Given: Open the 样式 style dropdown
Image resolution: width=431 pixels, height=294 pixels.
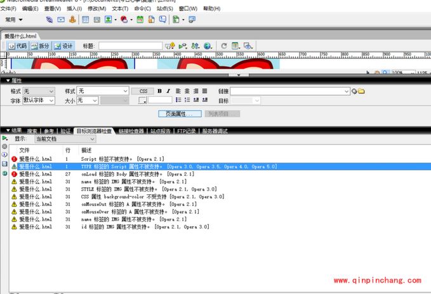Looking at the screenshot, I should click(x=103, y=91).
